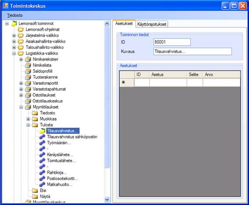Expand the Taloushallinto-valikko node
Viewport: 249px width, 205px height.
14,48
